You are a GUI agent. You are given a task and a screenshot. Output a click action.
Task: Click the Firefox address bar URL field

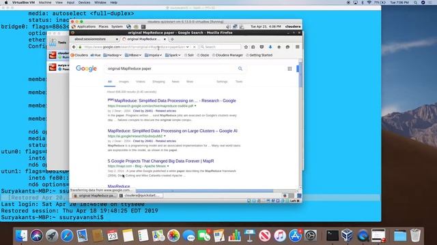coord(134,47)
